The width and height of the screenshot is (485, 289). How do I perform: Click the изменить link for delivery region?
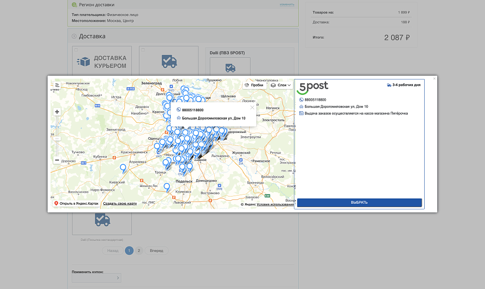286,4
